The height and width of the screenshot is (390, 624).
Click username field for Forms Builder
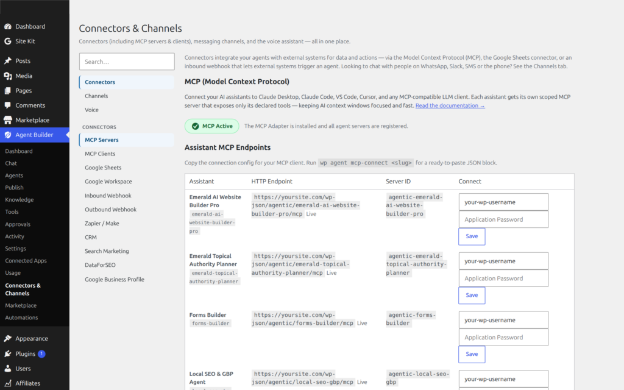coord(503,320)
